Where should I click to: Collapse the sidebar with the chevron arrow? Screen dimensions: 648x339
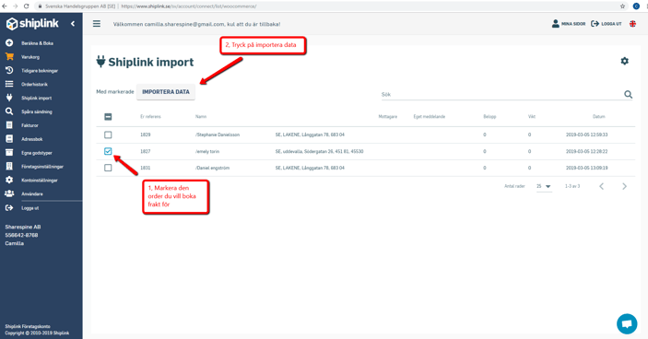(73, 24)
